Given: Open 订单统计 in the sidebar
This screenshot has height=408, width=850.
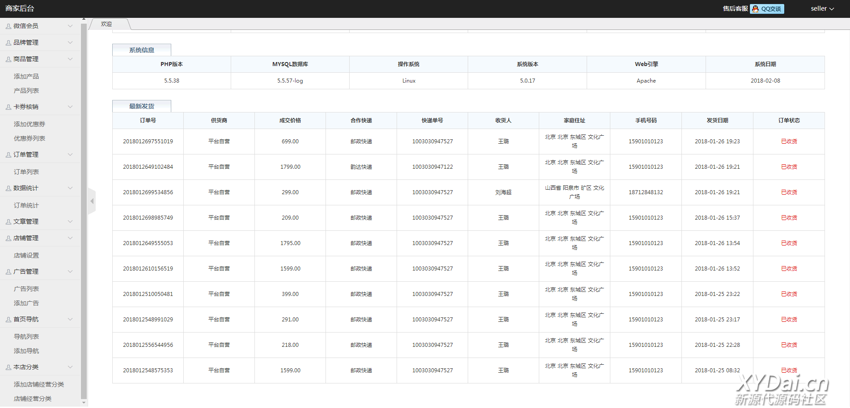Looking at the screenshot, I should click(x=26, y=205).
